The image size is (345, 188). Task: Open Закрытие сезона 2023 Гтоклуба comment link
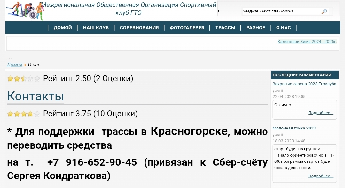(304, 84)
